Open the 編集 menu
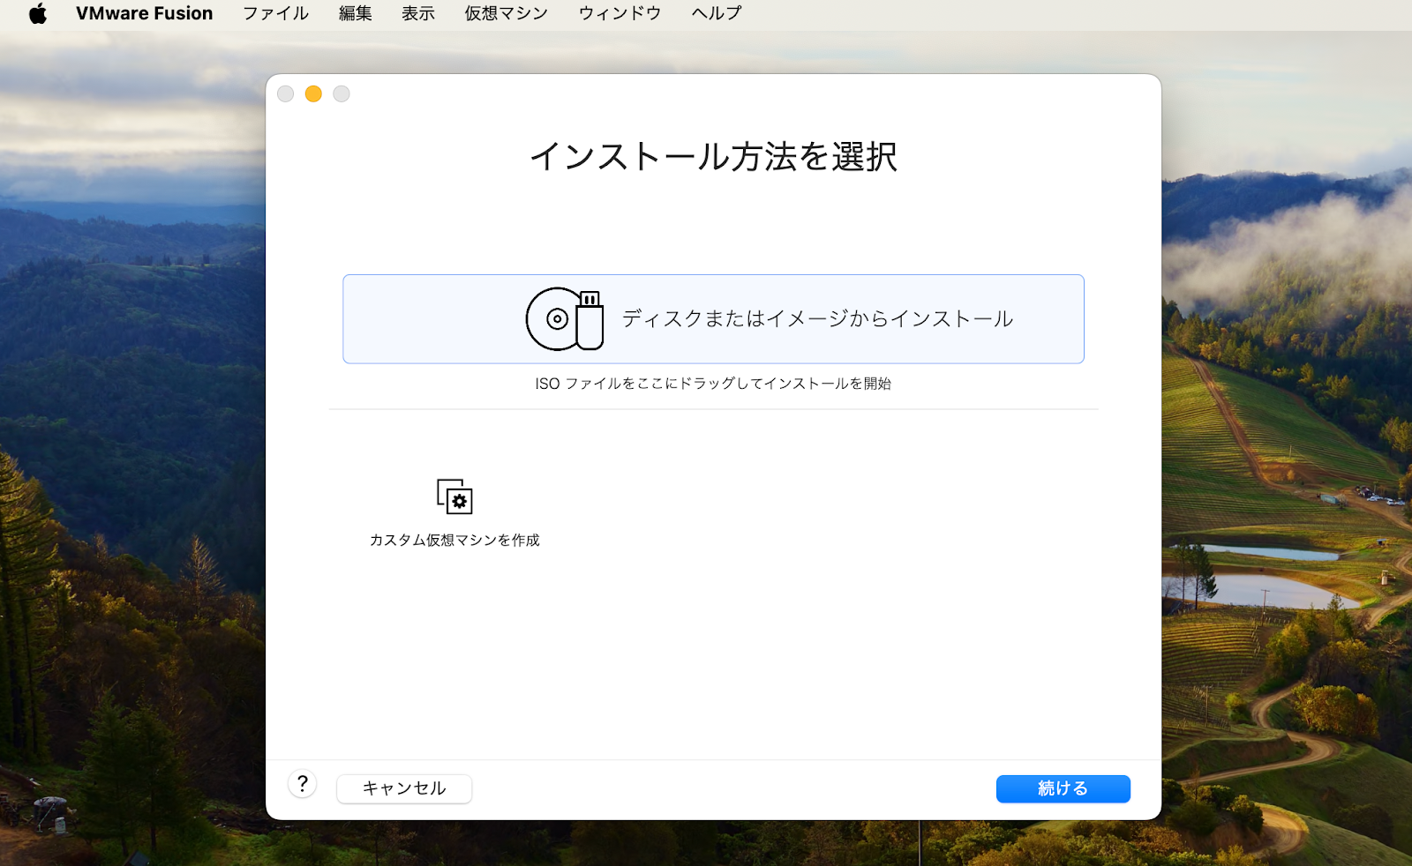The image size is (1412, 866). click(356, 13)
